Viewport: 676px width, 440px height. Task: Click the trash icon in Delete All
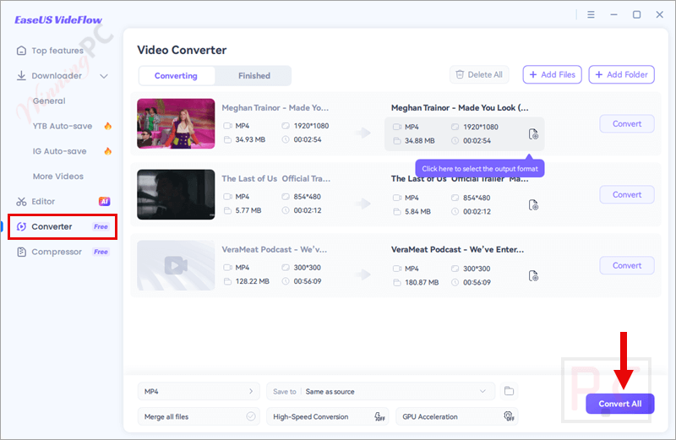point(460,74)
